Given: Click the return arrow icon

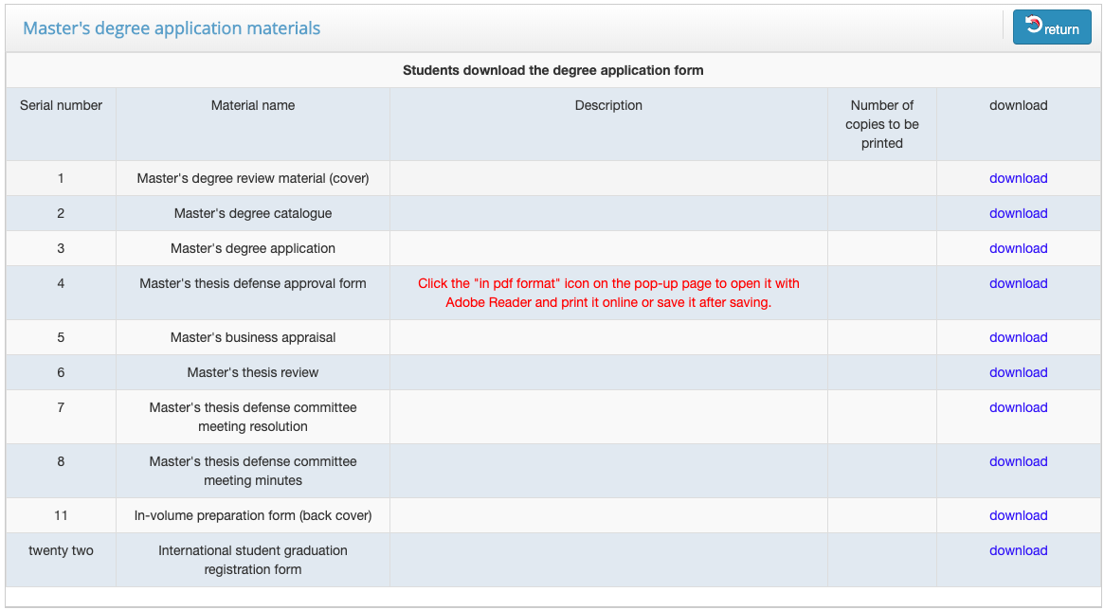Looking at the screenshot, I should [1035, 26].
